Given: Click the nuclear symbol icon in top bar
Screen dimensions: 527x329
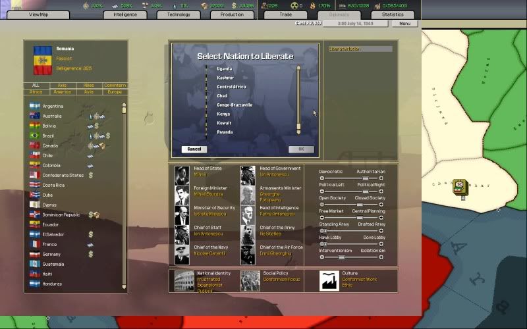Looking at the screenshot, I should pos(294,6).
